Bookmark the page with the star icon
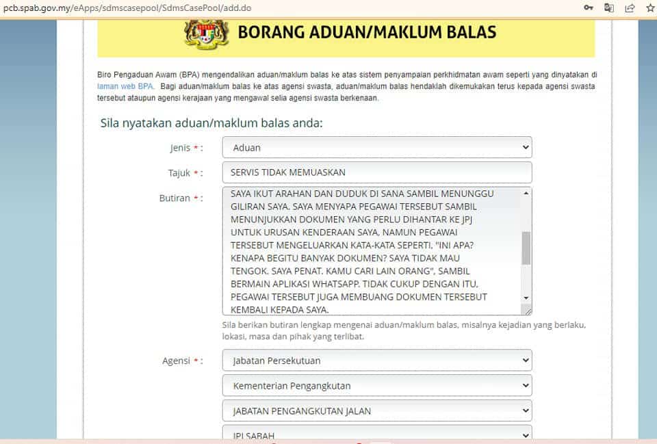Image resolution: width=657 pixels, height=444 pixels. tap(650, 8)
